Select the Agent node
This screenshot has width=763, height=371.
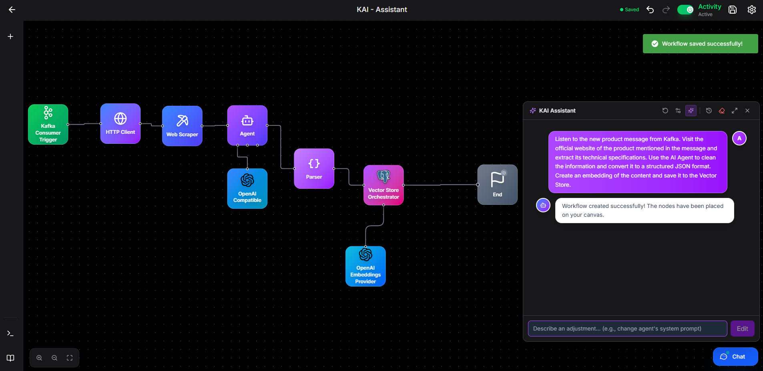247,125
